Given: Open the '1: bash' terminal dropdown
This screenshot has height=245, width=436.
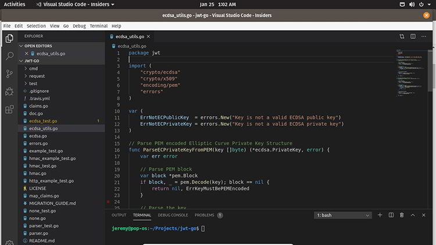Looking at the screenshot, I should [x=343, y=215].
